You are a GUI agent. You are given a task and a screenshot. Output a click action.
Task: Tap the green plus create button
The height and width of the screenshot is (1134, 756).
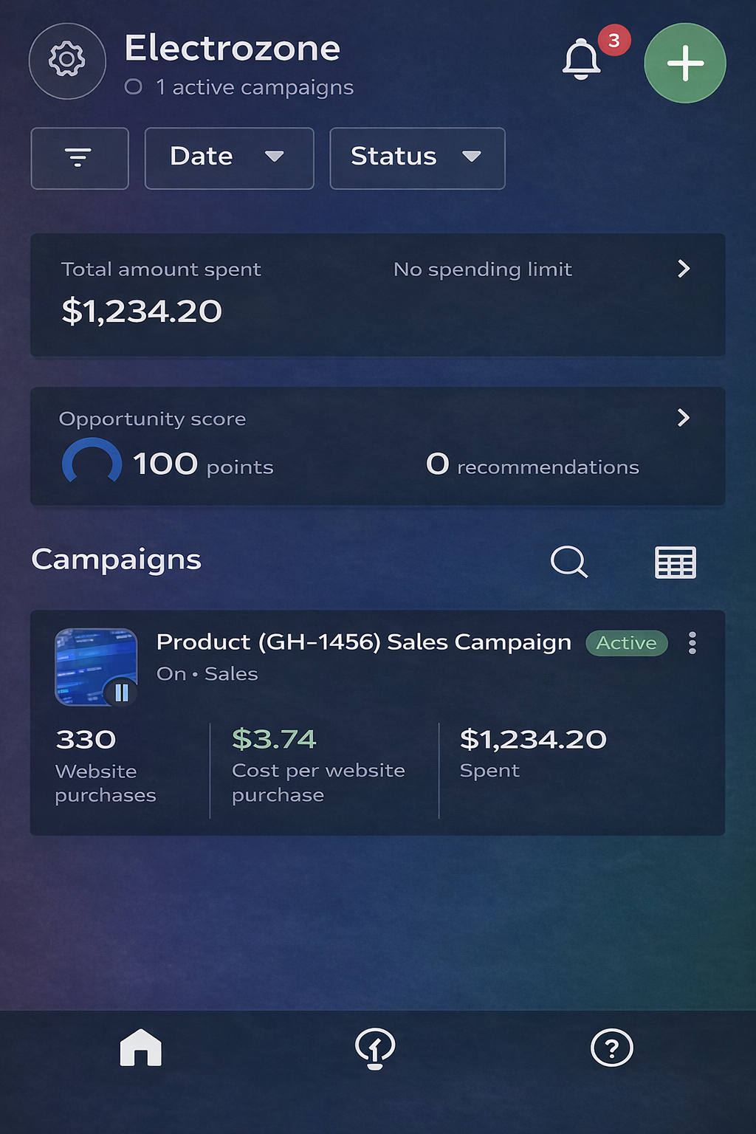coord(684,63)
